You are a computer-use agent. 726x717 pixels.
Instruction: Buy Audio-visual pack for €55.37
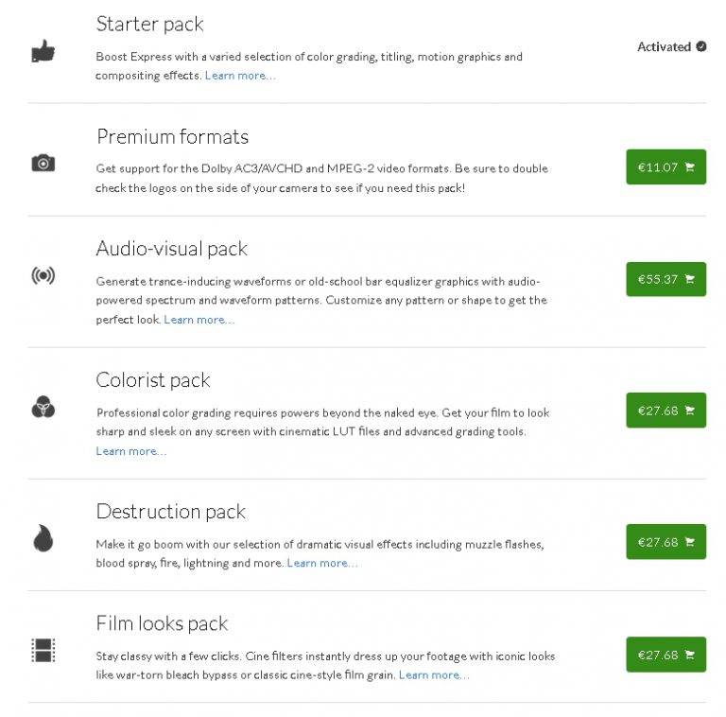pyautogui.click(x=665, y=280)
